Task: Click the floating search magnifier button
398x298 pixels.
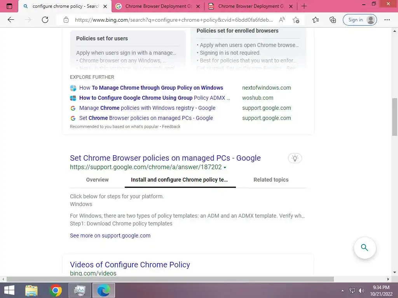Action: point(365,248)
